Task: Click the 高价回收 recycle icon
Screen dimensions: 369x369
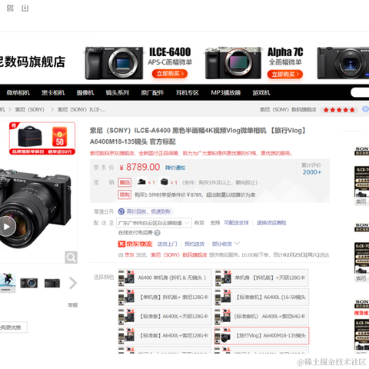Action: (121, 211)
